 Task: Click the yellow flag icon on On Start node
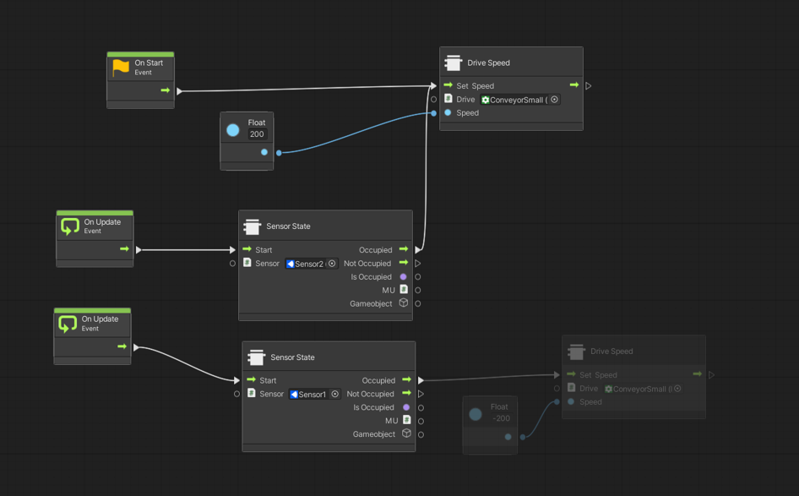tap(122, 68)
